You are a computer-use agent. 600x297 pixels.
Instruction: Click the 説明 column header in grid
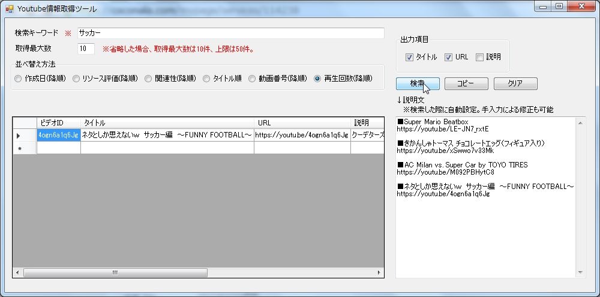click(x=367, y=123)
